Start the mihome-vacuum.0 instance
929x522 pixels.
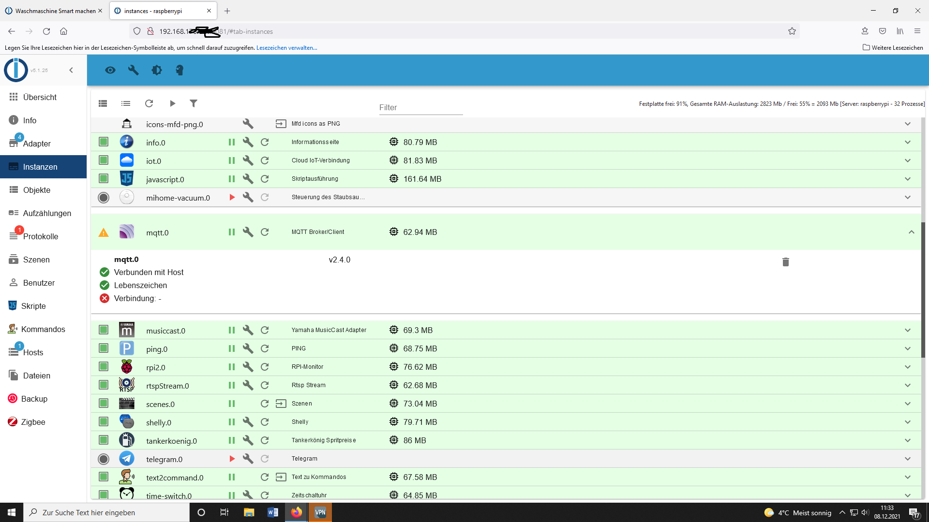click(232, 197)
